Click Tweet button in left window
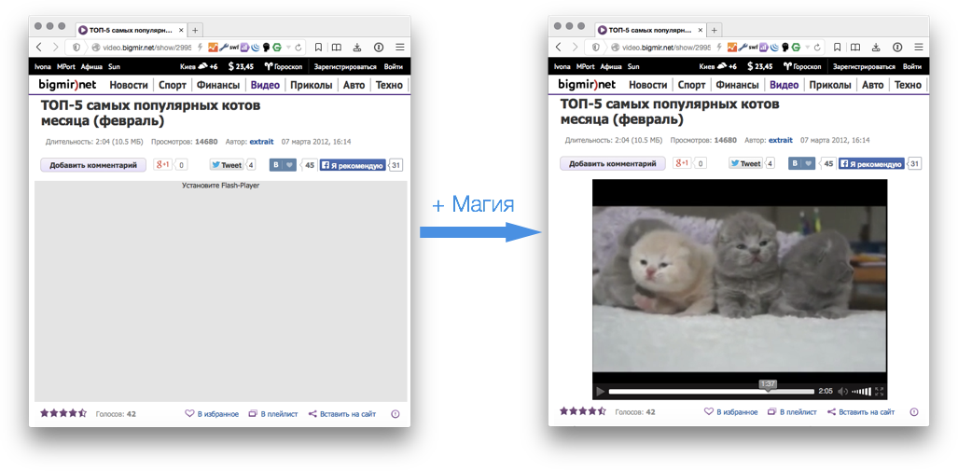The height and width of the screenshot is (471, 958). [x=226, y=164]
